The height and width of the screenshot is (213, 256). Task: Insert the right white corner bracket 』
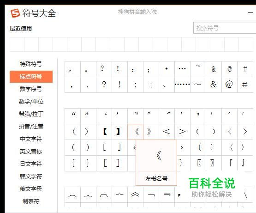pyautogui.click(x=245, y=163)
